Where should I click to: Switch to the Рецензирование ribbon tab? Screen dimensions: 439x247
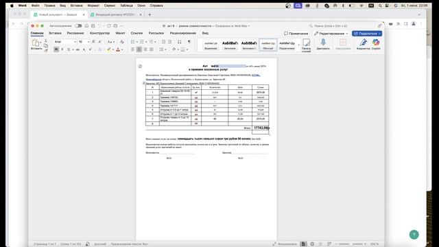tap(183, 33)
